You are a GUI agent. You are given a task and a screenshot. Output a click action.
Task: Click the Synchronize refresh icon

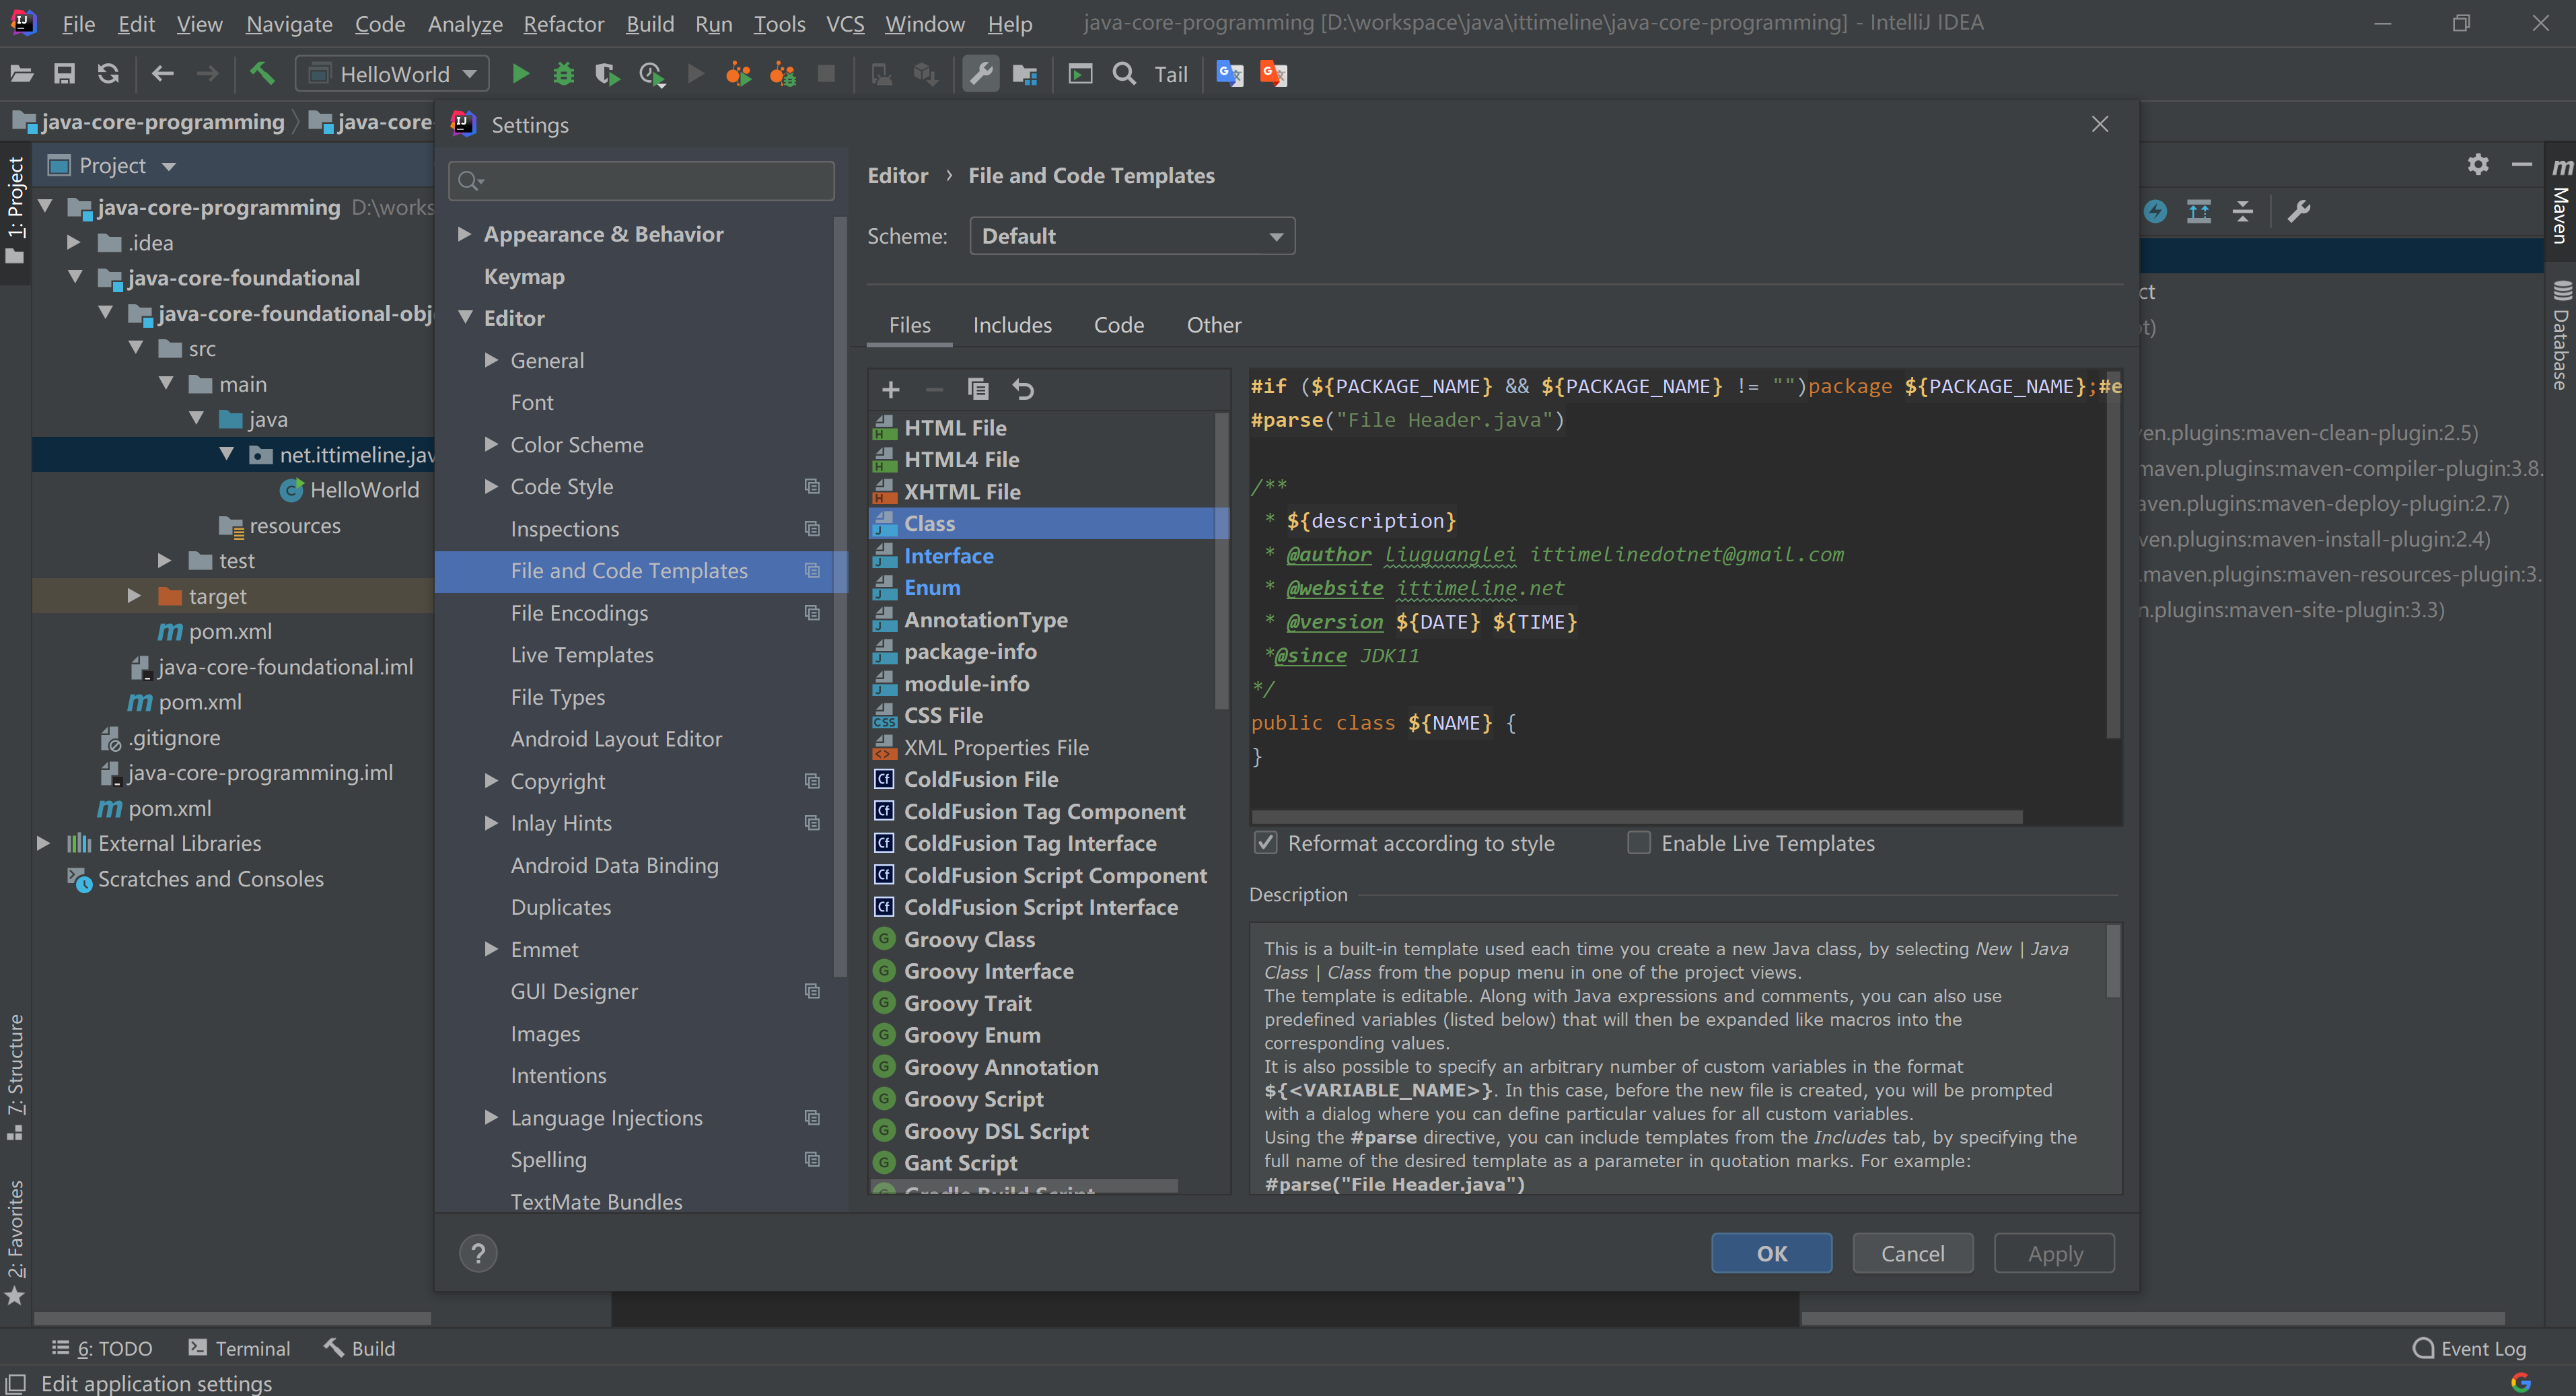point(108,74)
